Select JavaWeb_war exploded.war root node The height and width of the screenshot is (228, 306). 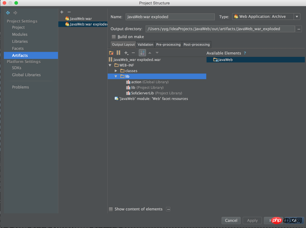pyautogui.click(x=135, y=60)
